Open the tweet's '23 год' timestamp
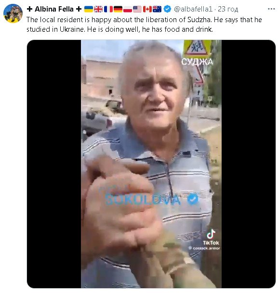278x293 pixels. pyautogui.click(x=228, y=9)
